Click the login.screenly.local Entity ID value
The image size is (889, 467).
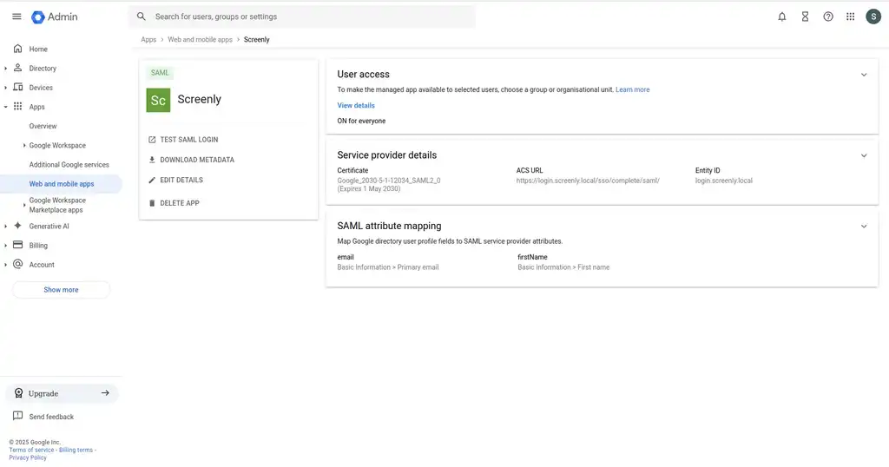coord(723,181)
